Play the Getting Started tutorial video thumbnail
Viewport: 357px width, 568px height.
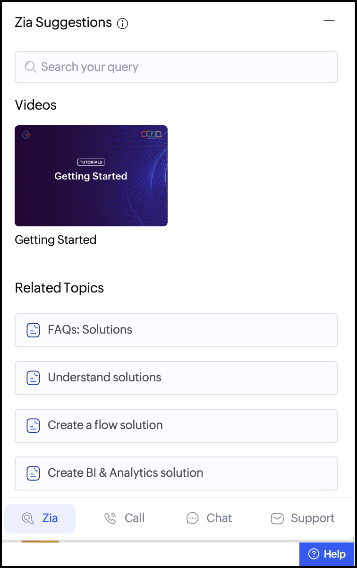(x=91, y=176)
